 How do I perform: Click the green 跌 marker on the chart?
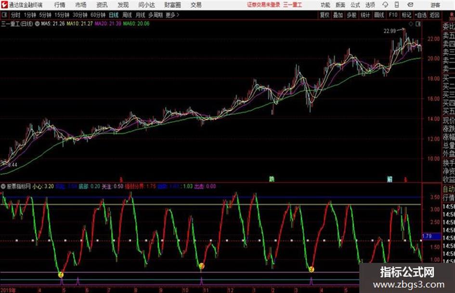[x=272, y=179]
